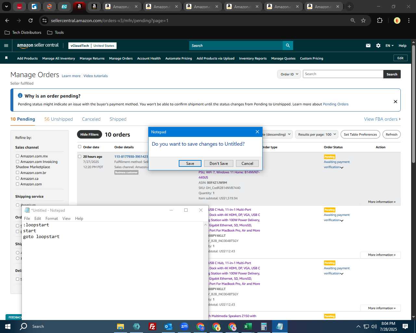
Task: Open the tab search chevron in Chrome
Action: point(6,7)
